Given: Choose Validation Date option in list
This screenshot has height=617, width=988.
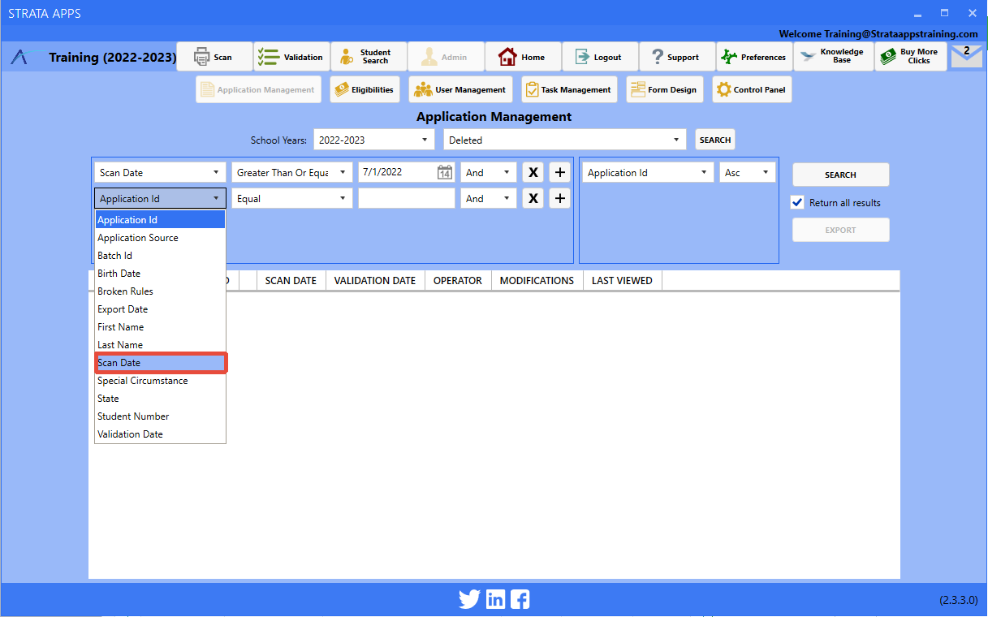Looking at the screenshot, I should (160, 434).
